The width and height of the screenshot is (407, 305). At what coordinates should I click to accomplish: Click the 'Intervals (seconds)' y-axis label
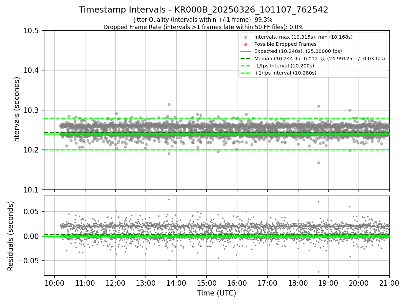click(x=17, y=110)
